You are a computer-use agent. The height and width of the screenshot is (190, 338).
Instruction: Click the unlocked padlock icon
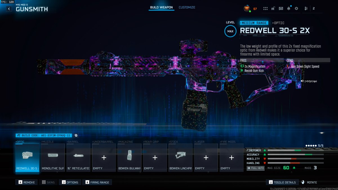click(x=273, y=8)
